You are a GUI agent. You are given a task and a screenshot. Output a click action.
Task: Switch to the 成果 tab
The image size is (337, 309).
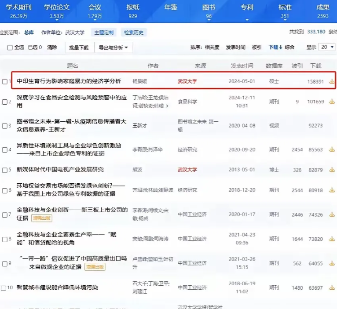point(323,11)
